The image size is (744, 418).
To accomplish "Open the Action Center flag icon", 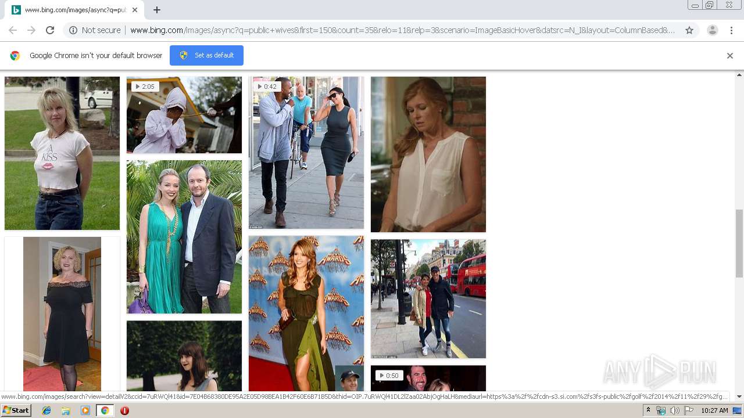I will tap(688, 410).
